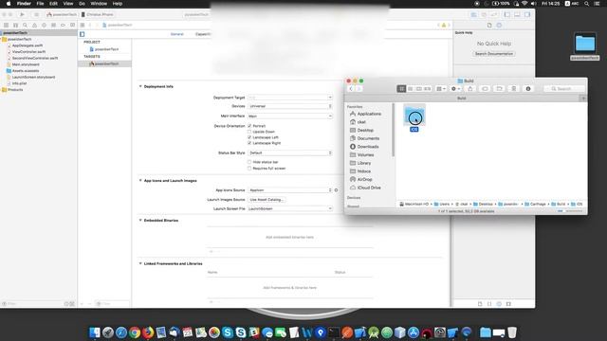607x341 pixels.
Task: Open the File menu
Action: pyautogui.click(x=40, y=4)
